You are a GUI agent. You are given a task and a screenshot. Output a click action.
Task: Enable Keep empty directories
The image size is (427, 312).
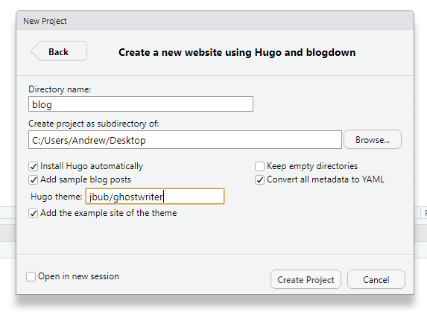pyautogui.click(x=259, y=166)
